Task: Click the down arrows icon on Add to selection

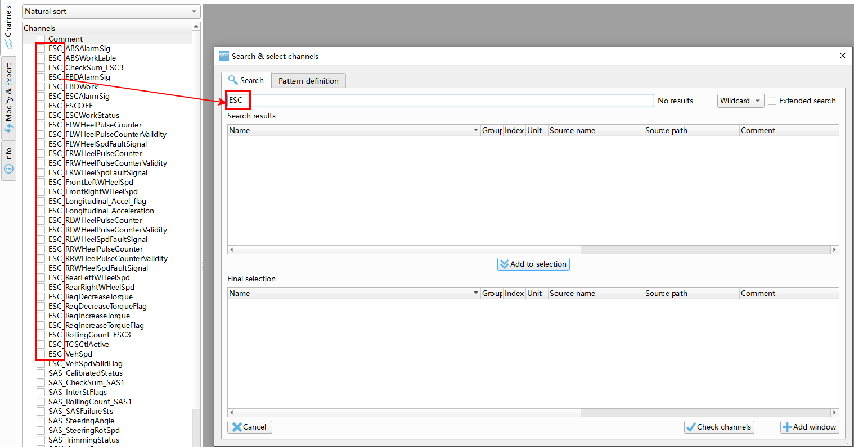Action: tap(504, 264)
